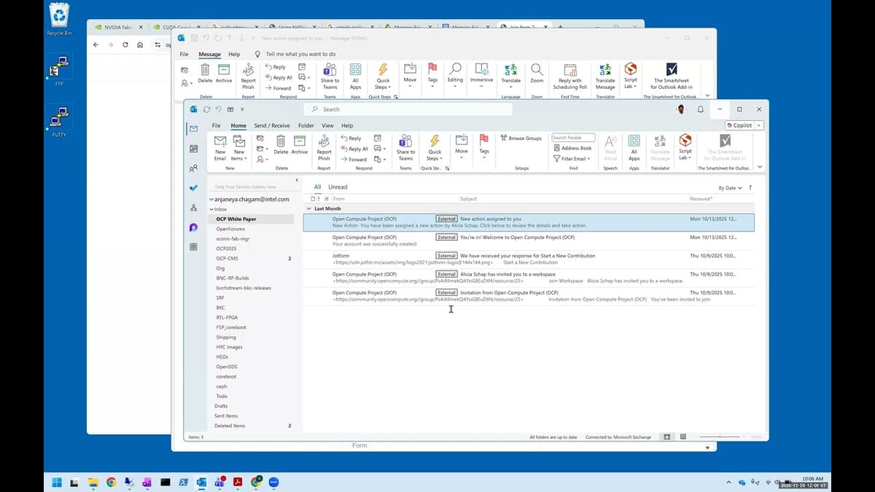
Task: Click Tell me what you want to do
Action: 300,54
